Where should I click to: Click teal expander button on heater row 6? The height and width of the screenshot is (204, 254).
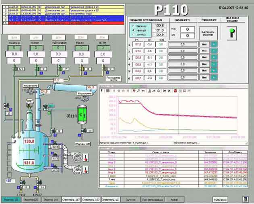click(214, 77)
